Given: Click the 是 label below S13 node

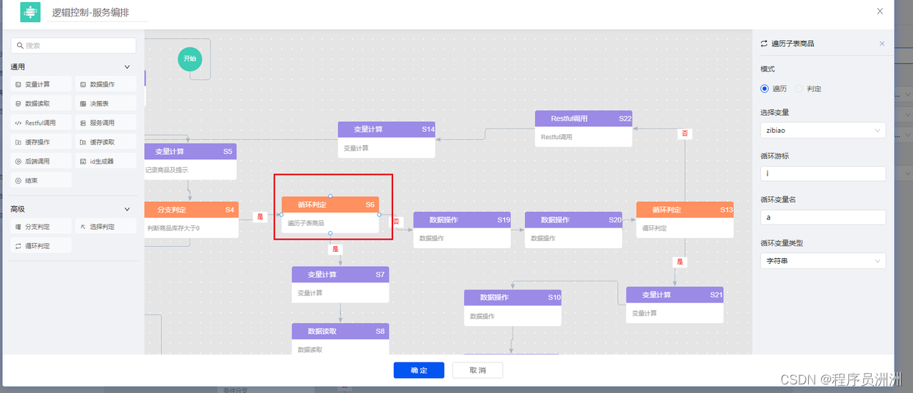Looking at the screenshot, I should pos(680,262).
